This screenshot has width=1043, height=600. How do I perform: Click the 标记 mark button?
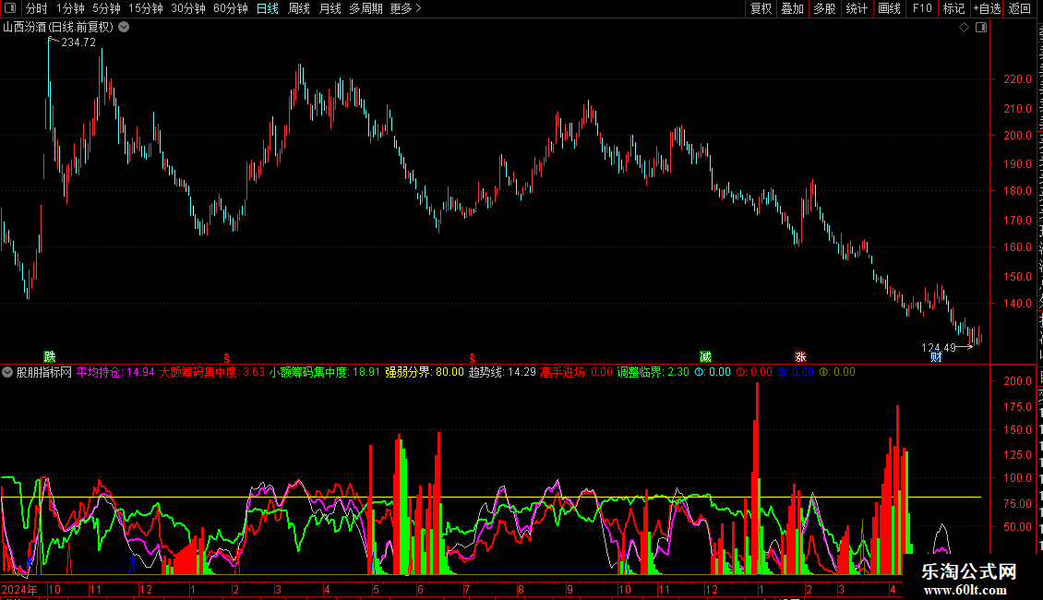coord(953,8)
